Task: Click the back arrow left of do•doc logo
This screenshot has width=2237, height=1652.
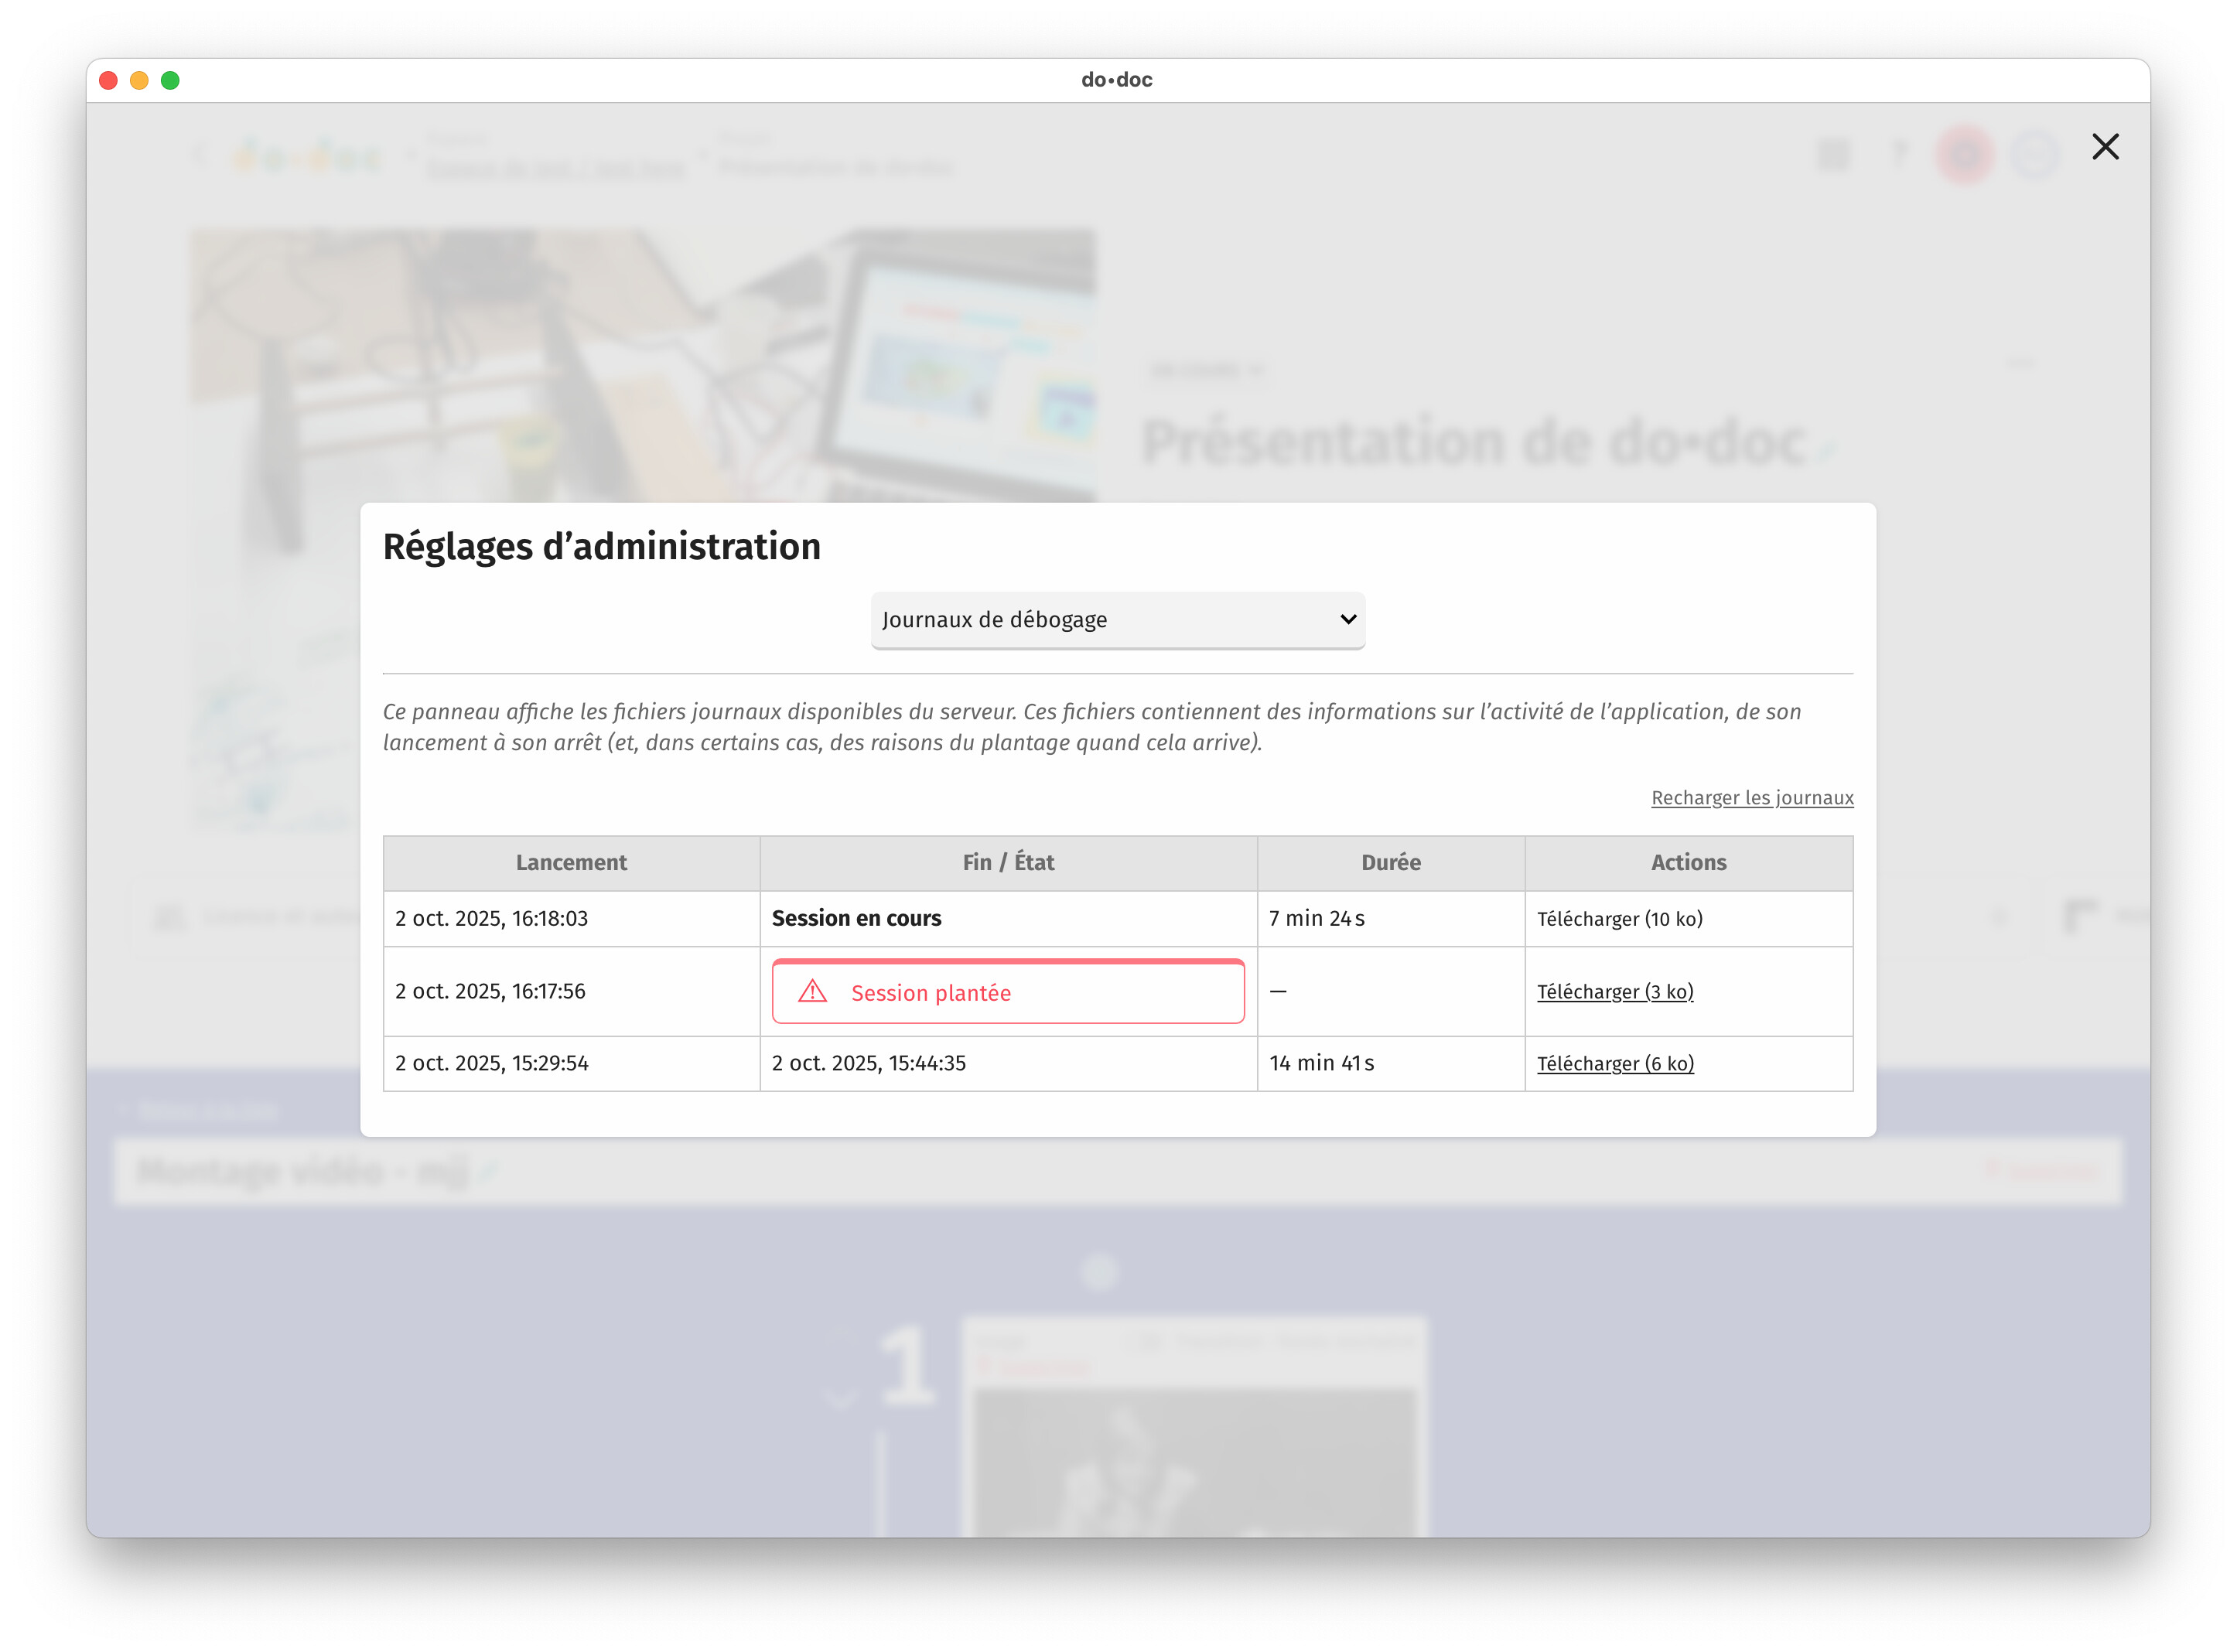Action: click(x=200, y=155)
